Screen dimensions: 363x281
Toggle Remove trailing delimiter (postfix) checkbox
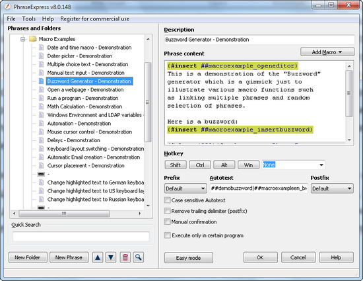(167, 211)
